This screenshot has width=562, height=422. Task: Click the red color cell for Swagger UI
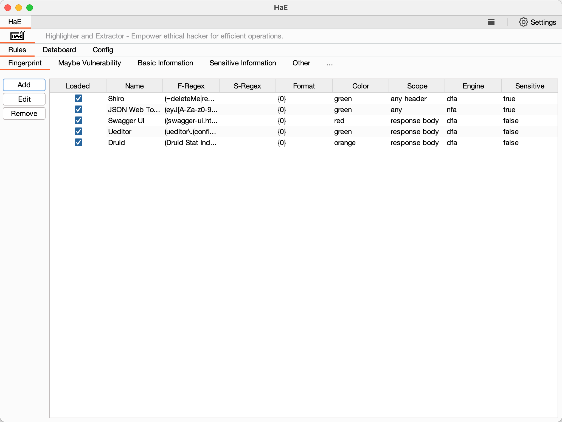coord(339,121)
